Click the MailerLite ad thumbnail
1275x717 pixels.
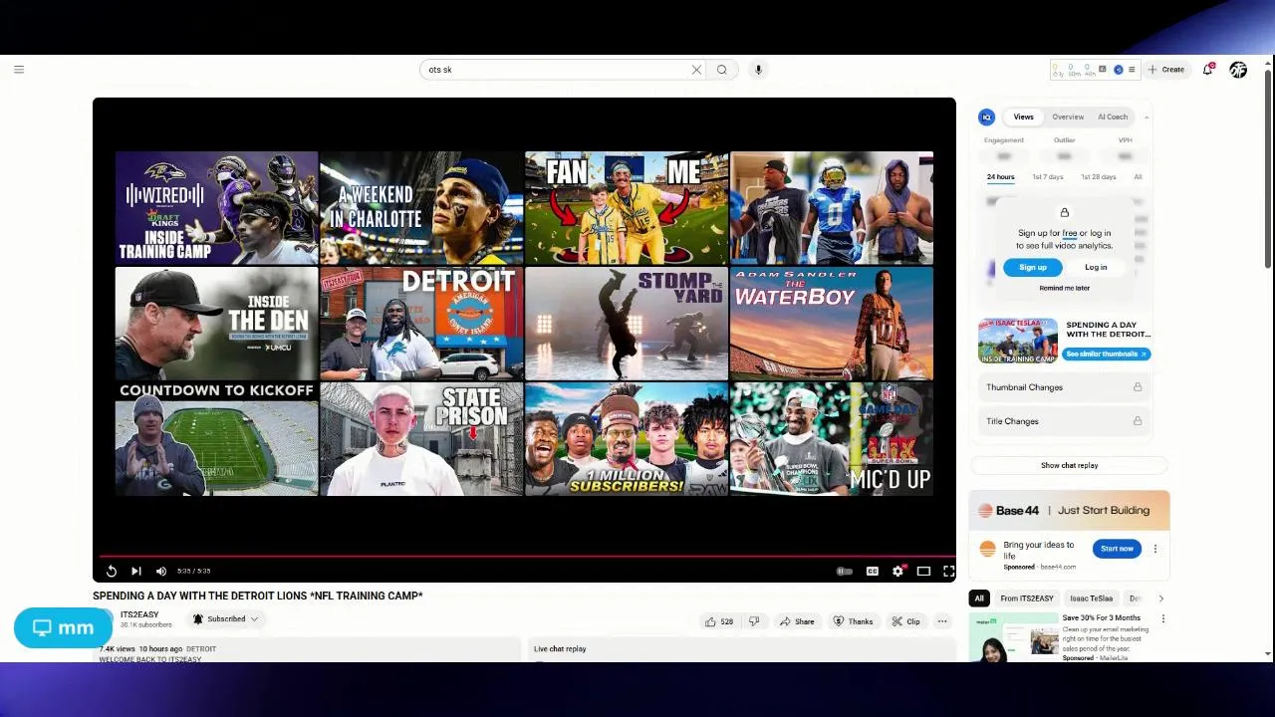(1014, 637)
